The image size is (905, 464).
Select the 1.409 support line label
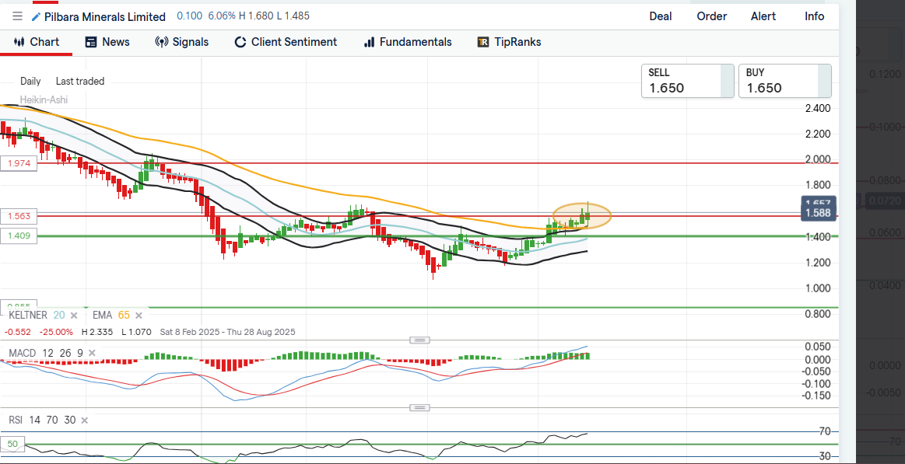(x=19, y=235)
